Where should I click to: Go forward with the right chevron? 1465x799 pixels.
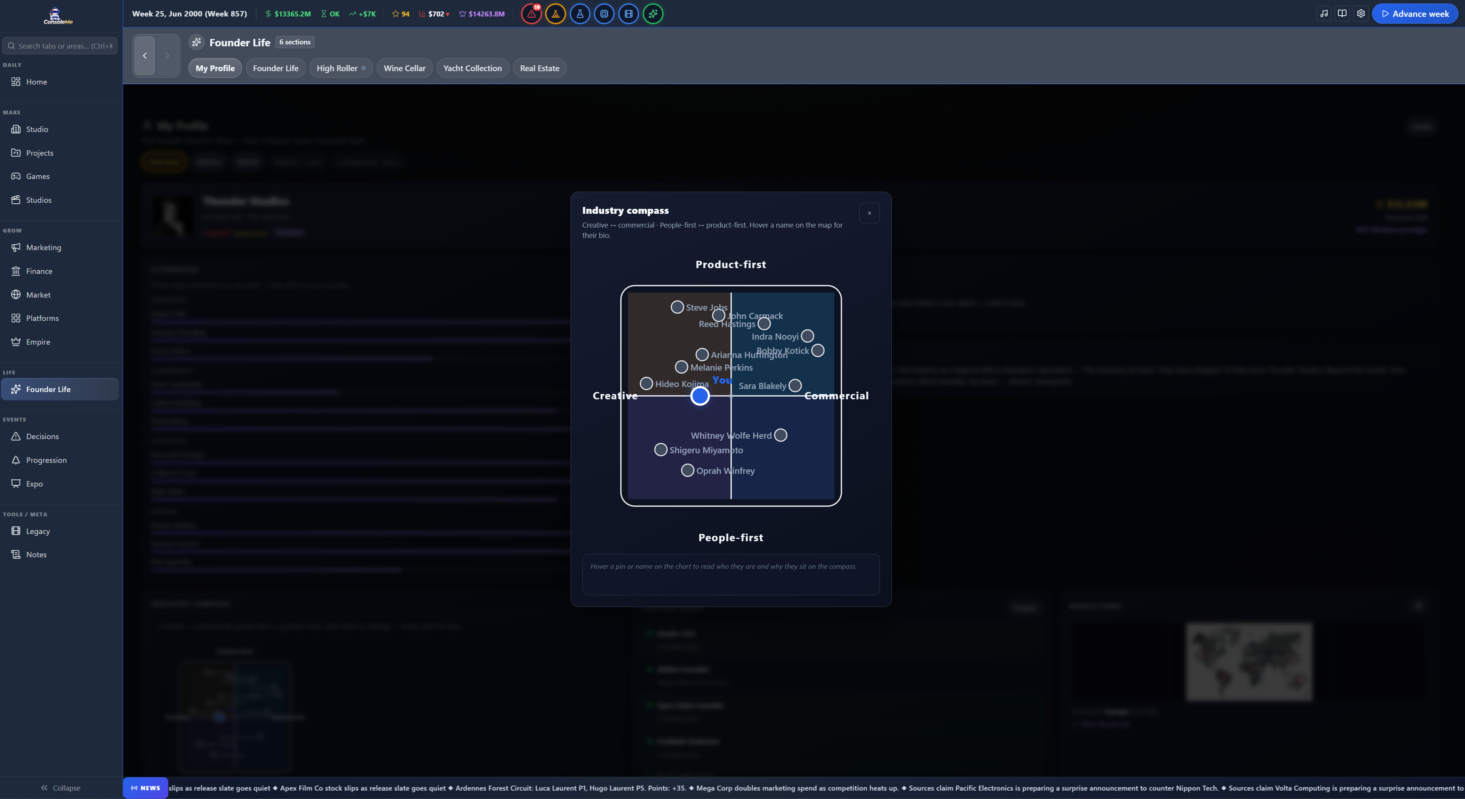[167, 56]
